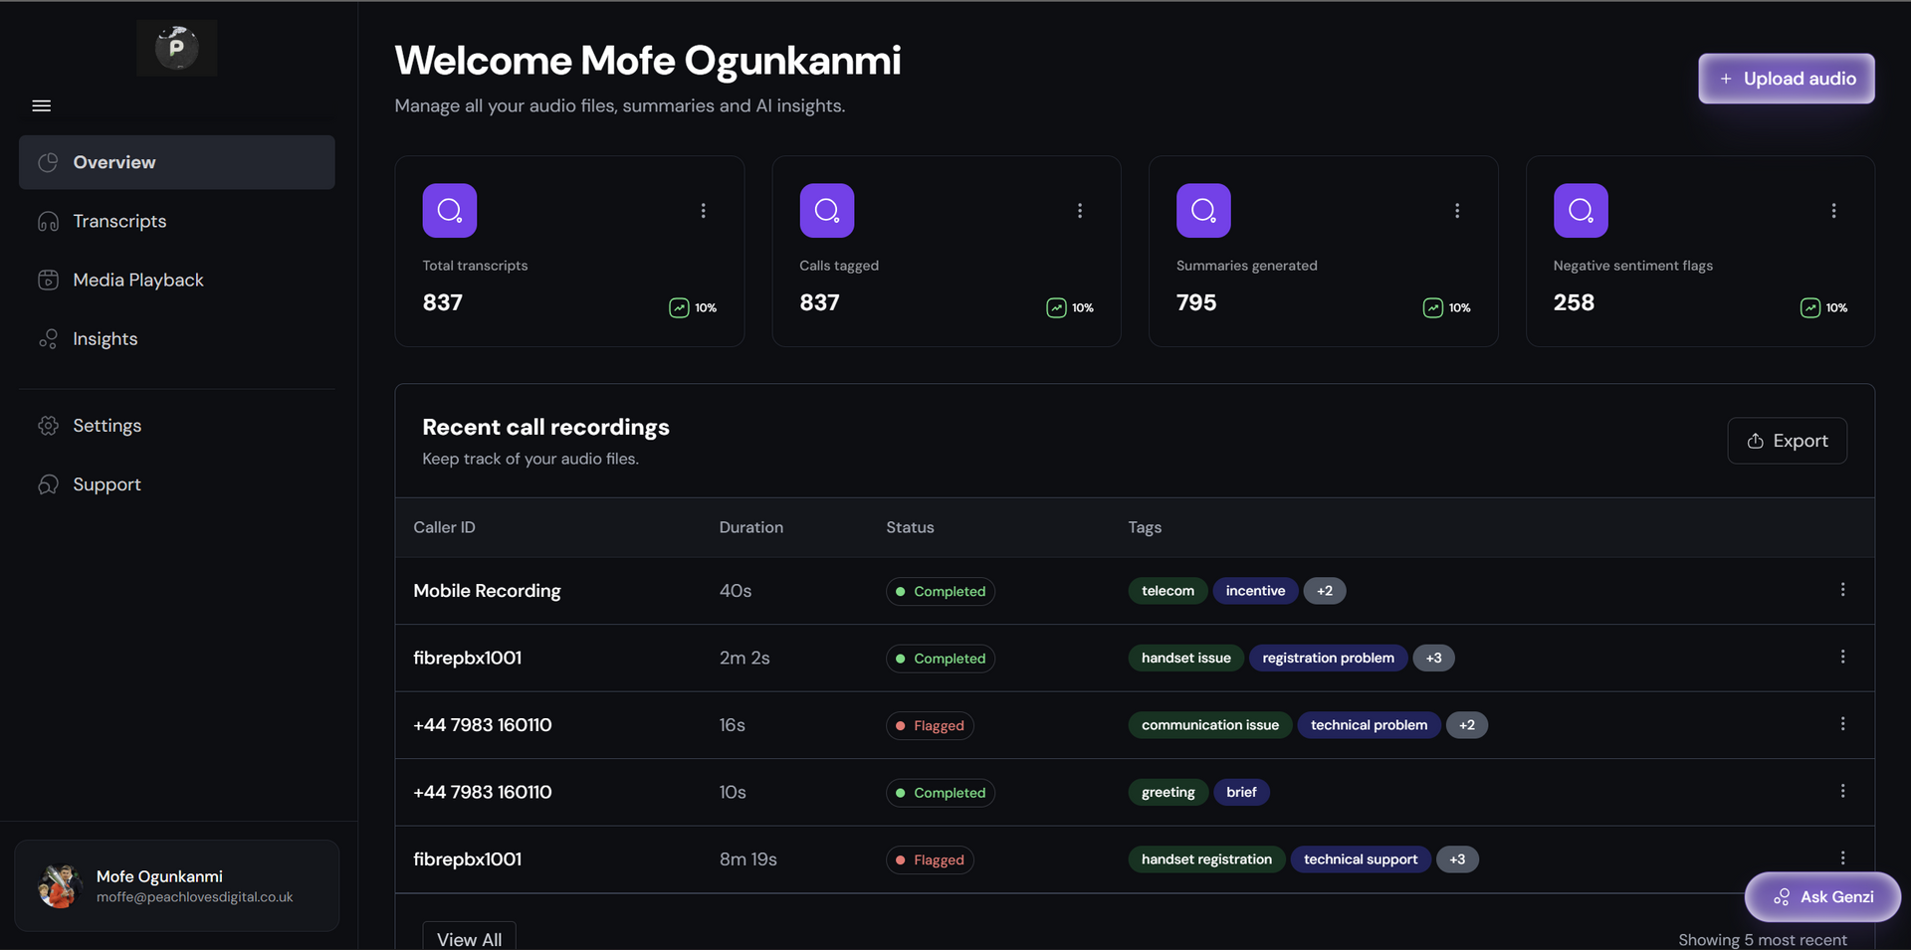
Task: Open options menu on Summaries generated card
Action: [x=1456, y=210]
